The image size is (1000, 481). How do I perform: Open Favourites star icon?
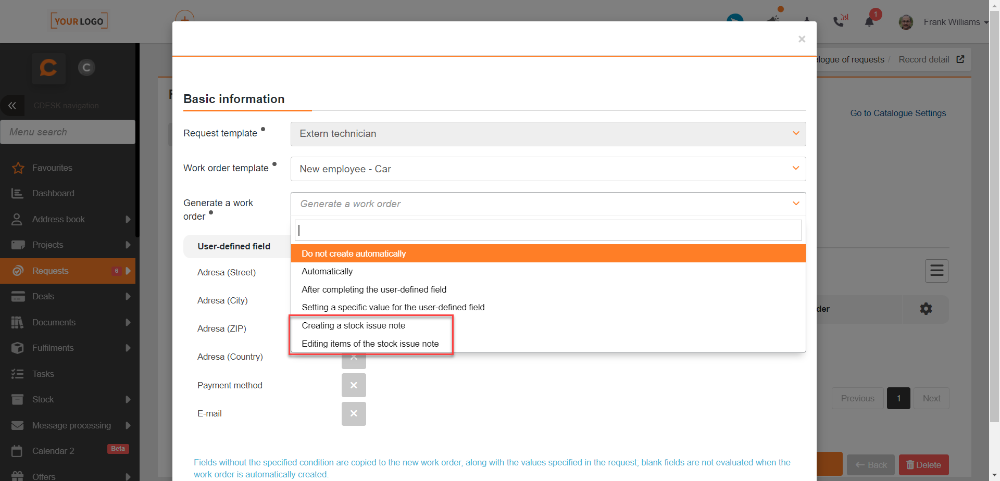(18, 168)
